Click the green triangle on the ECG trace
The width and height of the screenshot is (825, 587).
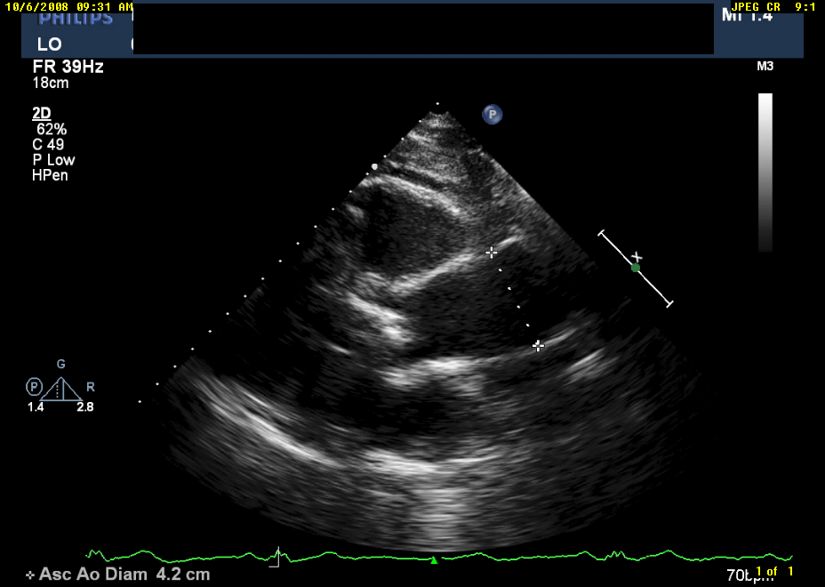click(x=434, y=560)
